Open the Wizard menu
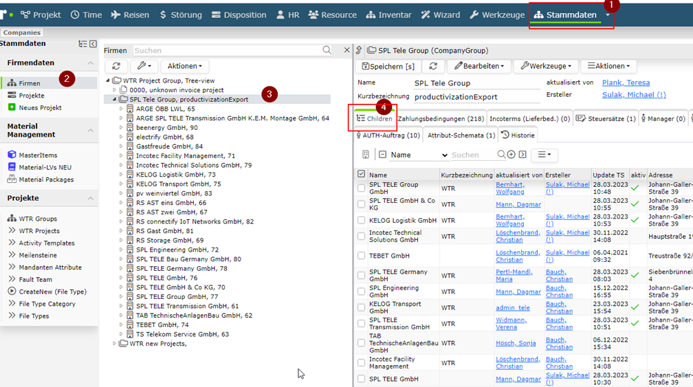693x387 pixels. (x=440, y=14)
